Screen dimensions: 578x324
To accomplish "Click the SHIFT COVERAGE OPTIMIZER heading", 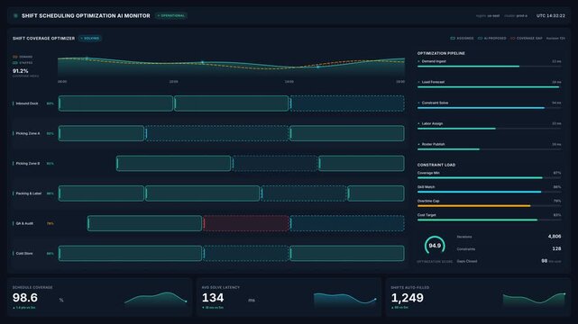I will click(43, 38).
